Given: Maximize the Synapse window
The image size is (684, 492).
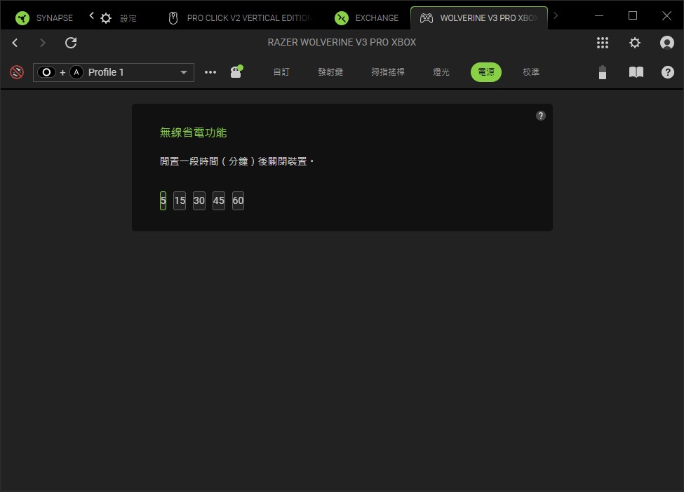Looking at the screenshot, I should pyautogui.click(x=633, y=15).
